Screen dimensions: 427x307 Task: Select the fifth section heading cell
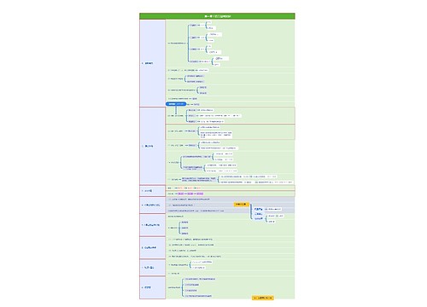(152, 225)
